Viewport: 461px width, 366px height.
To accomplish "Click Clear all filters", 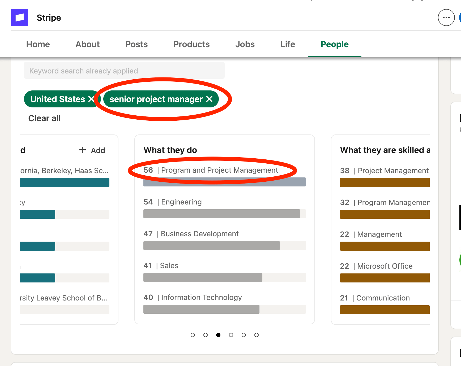I will tap(44, 118).
